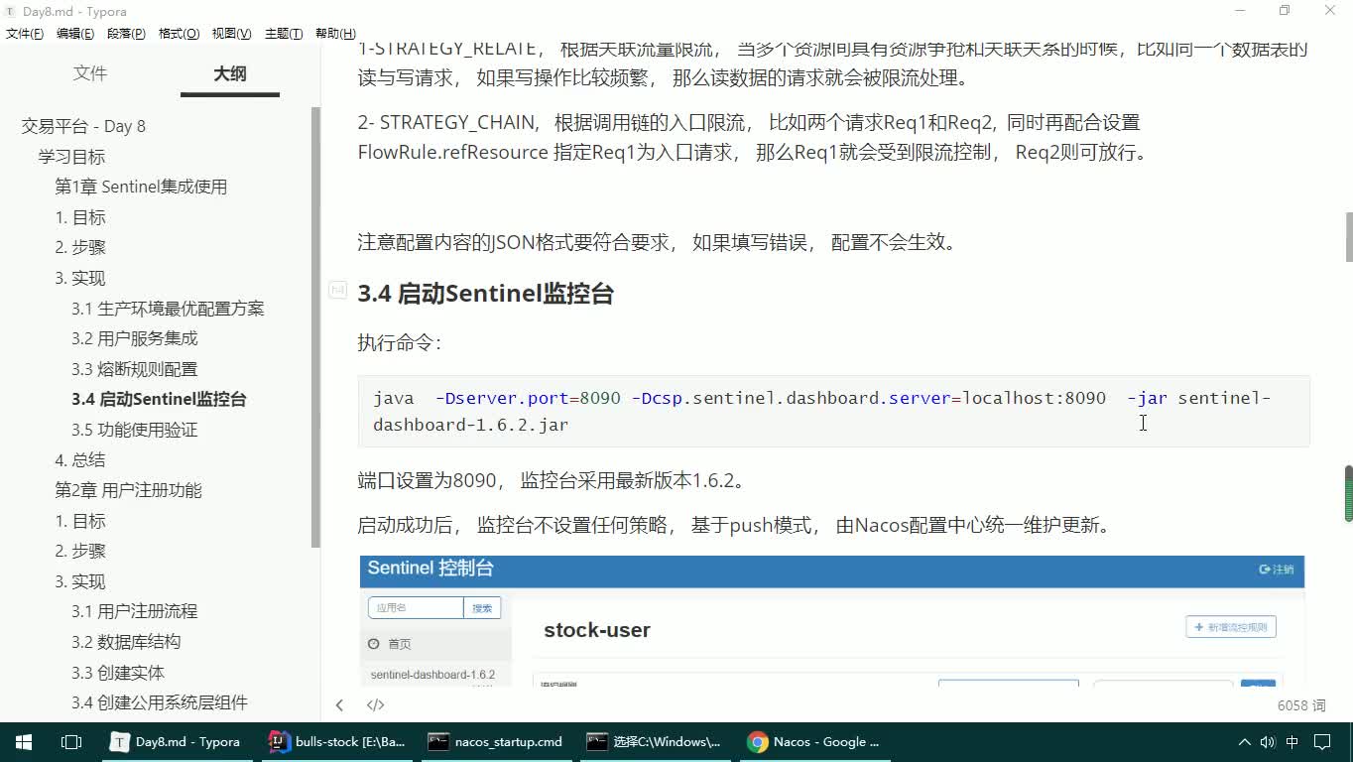
Task: Click the volume speaker tray icon
Action: [1268, 742]
